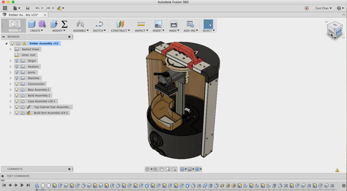
Task: Hide the Sketches folder using its lightbulb
Action: [17, 78]
